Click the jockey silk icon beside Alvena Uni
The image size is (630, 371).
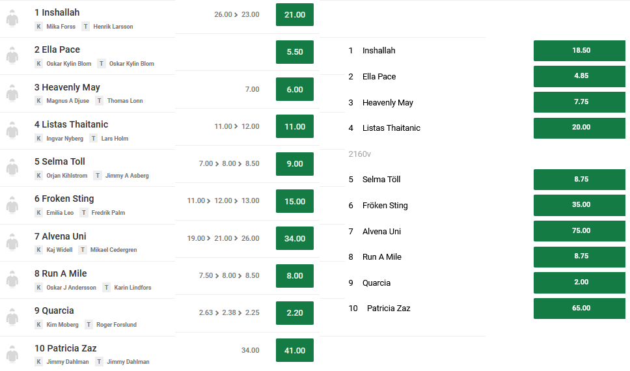[12, 242]
